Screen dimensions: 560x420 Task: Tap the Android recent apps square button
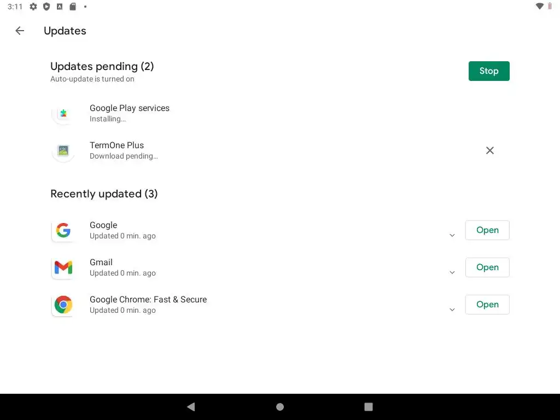(x=369, y=407)
